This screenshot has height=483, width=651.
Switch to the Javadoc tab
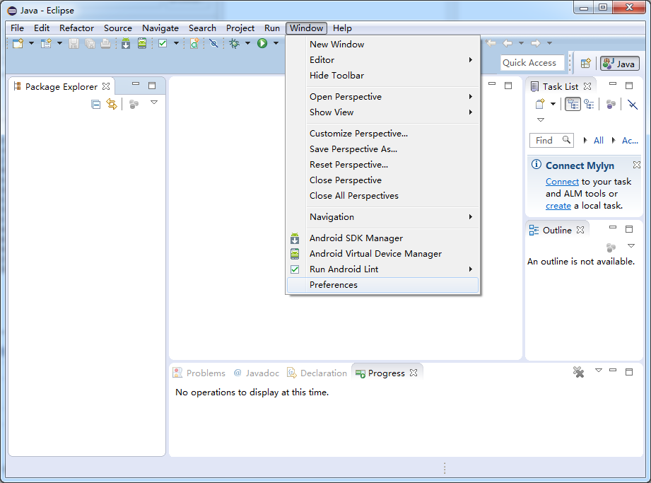tap(256, 373)
